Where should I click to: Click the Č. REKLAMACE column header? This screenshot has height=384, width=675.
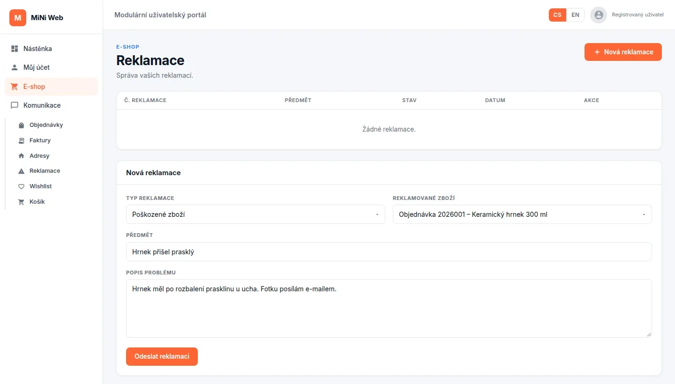tap(145, 100)
